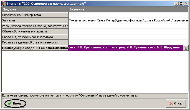Select row label Роль (Нехарактерное заглавие, доб.карточка?
Viewport: 190px width, 110px height.
click(35, 26)
